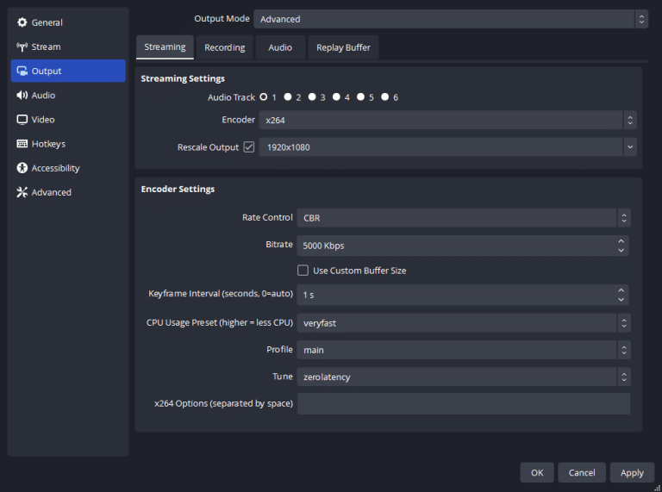Decrease the Keyframe Interval value
The image size is (662, 492).
tap(621, 300)
